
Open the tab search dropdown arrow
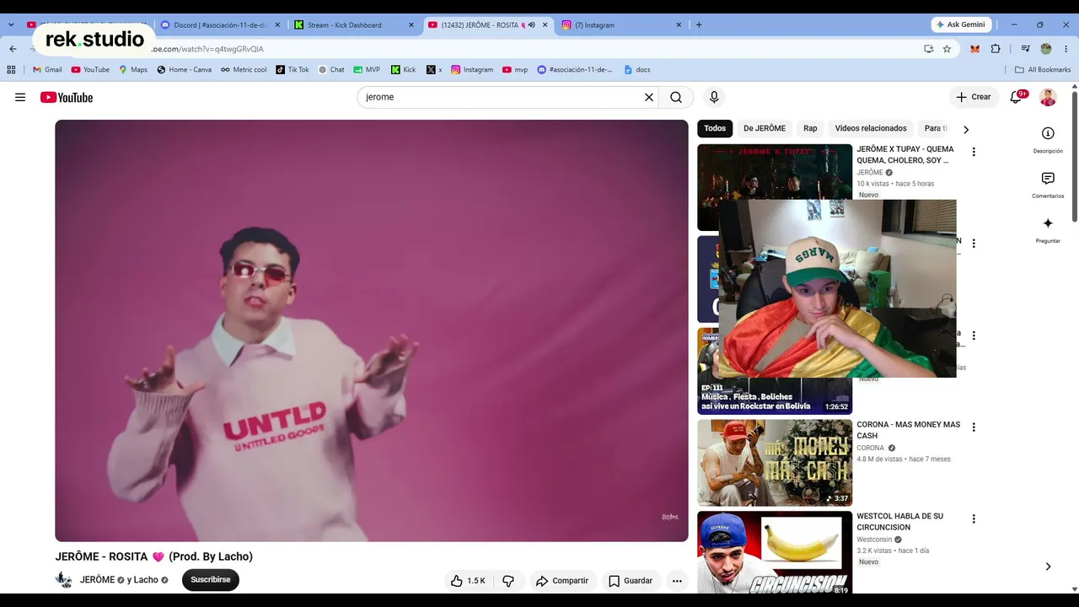click(x=11, y=24)
